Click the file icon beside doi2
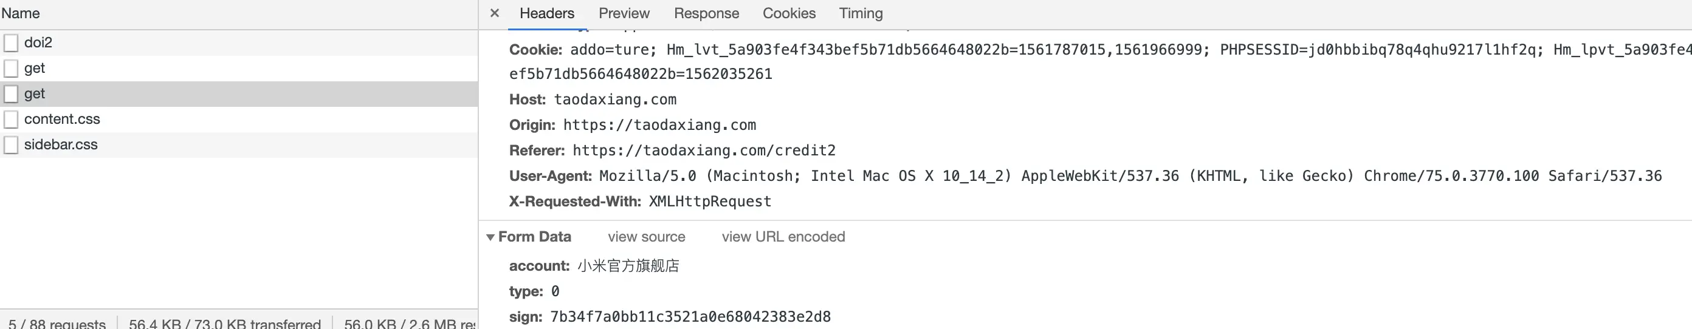Viewport: 1692px width, 329px height. pyautogui.click(x=11, y=42)
